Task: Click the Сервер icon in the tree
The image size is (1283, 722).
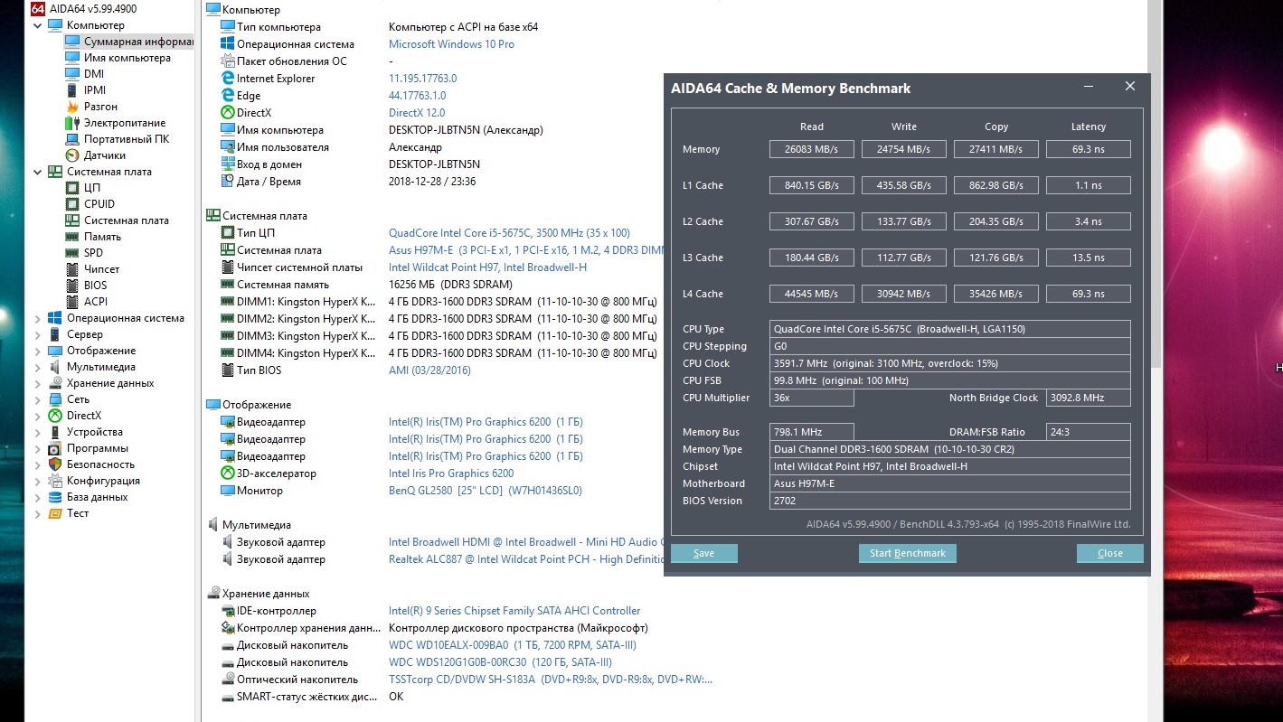Action: (x=55, y=334)
